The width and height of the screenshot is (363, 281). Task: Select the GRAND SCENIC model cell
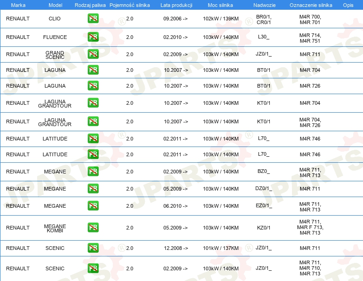click(55, 55)
